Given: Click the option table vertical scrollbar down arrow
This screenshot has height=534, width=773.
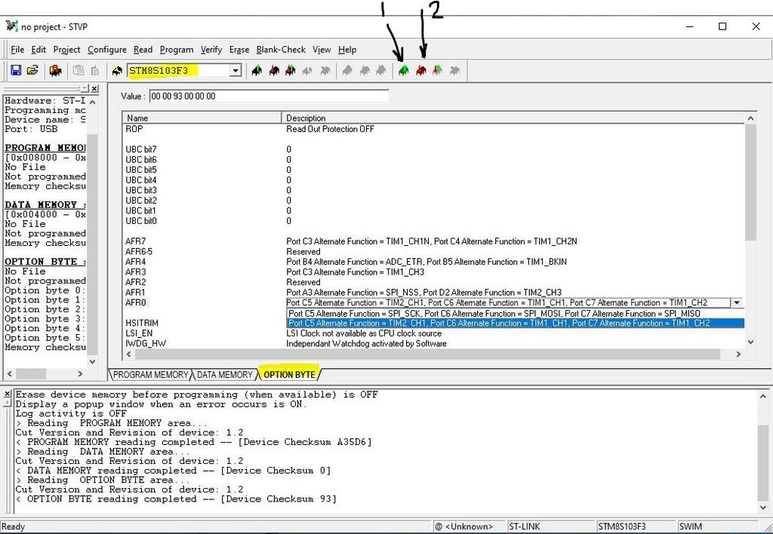Looking at the screenshot, I should (750, 342).
